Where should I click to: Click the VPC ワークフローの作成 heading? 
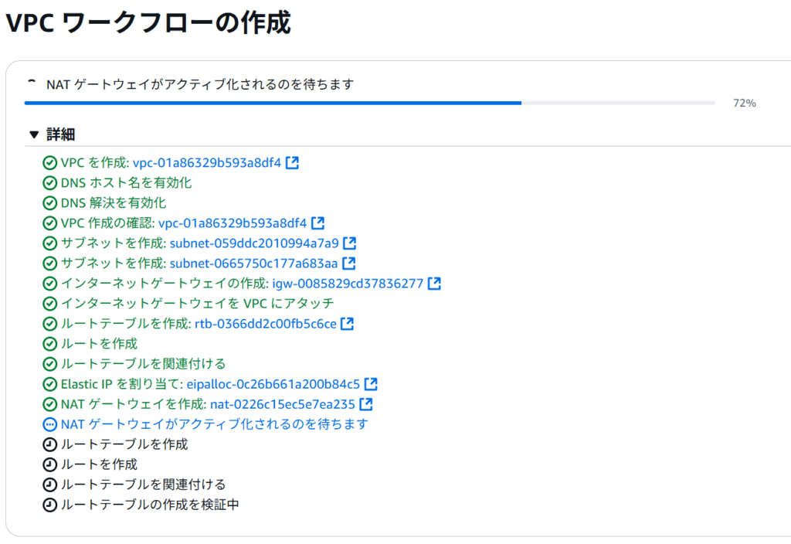(x=148, y=23)
